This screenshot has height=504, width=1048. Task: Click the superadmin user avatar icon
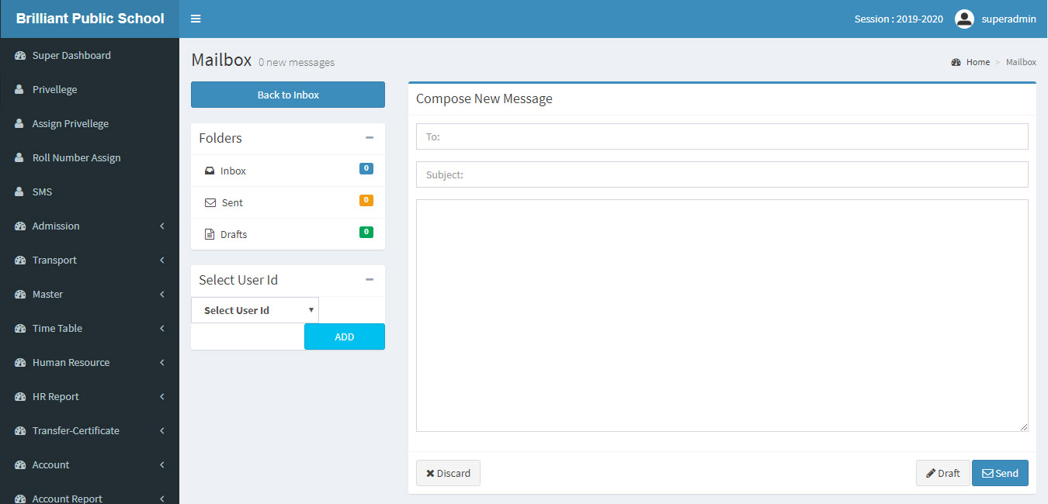click(x=964, y=19)
